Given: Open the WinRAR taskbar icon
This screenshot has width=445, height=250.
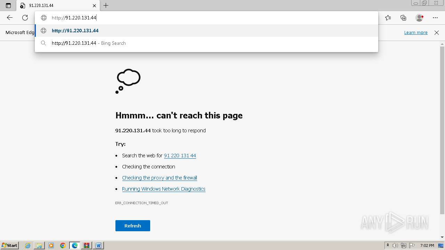Looking at the screenshot, I should point(87,245).
